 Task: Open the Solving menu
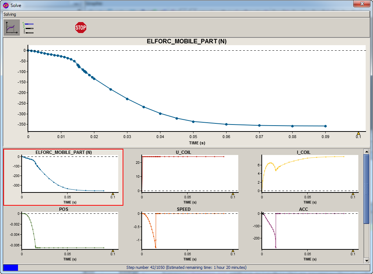coord(10,14)
